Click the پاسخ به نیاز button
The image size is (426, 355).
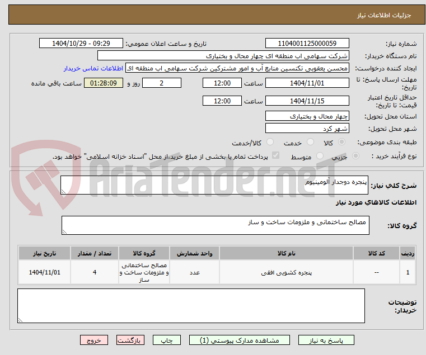(x=326, y=340)
